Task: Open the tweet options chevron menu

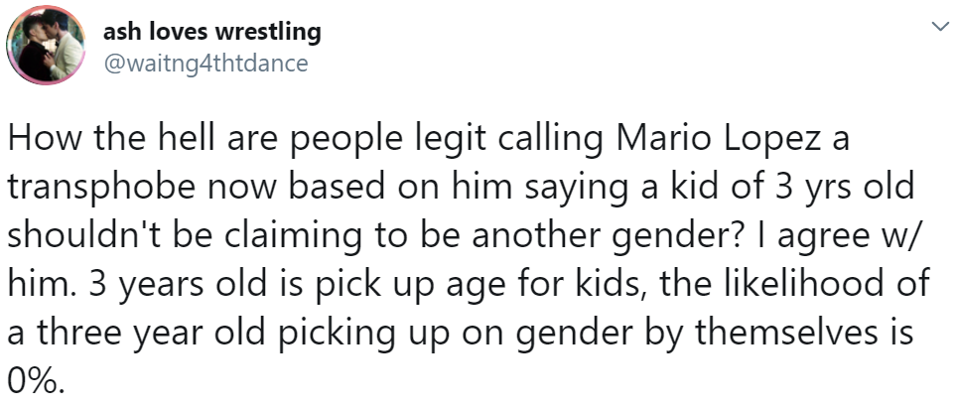Action: coord(939,26)
